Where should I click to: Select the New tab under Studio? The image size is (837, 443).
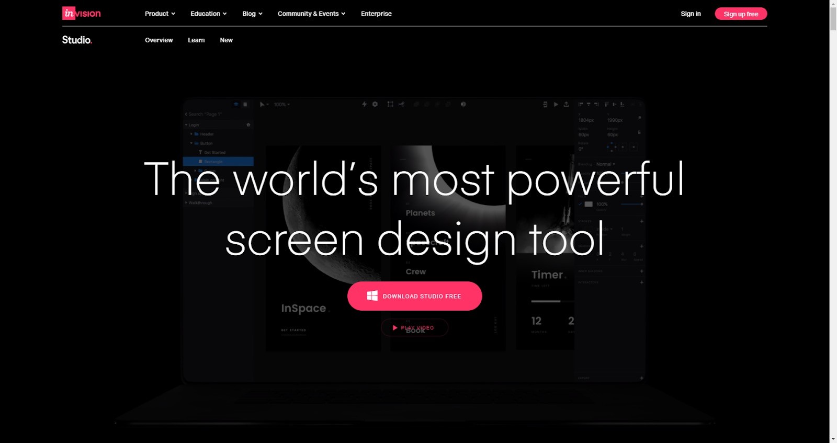pos(226,40)
